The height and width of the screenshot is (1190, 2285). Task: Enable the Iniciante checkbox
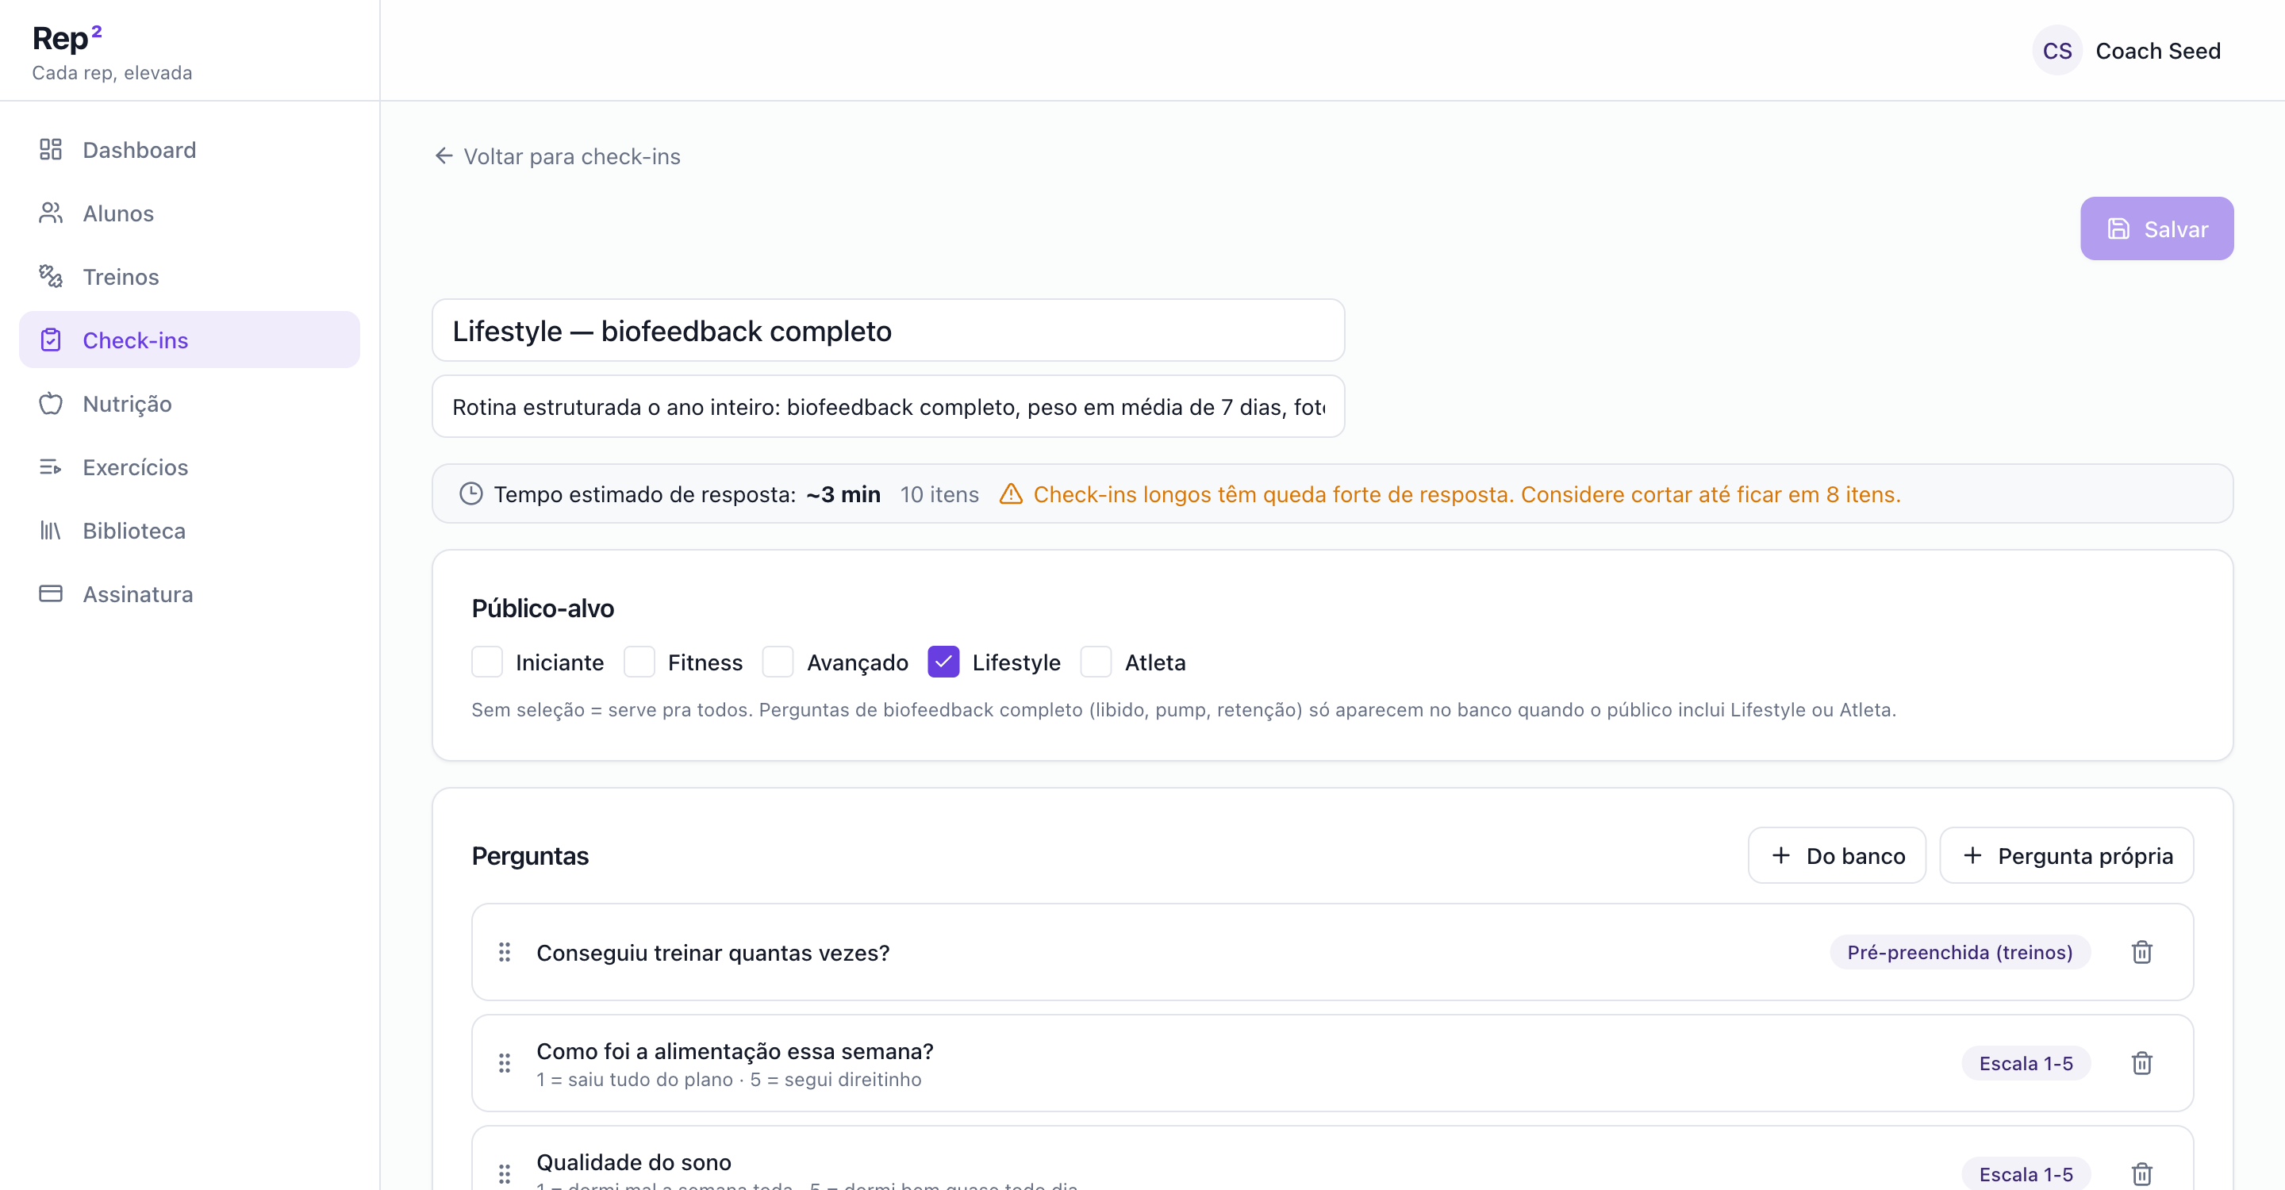click(x=487, y=662)
